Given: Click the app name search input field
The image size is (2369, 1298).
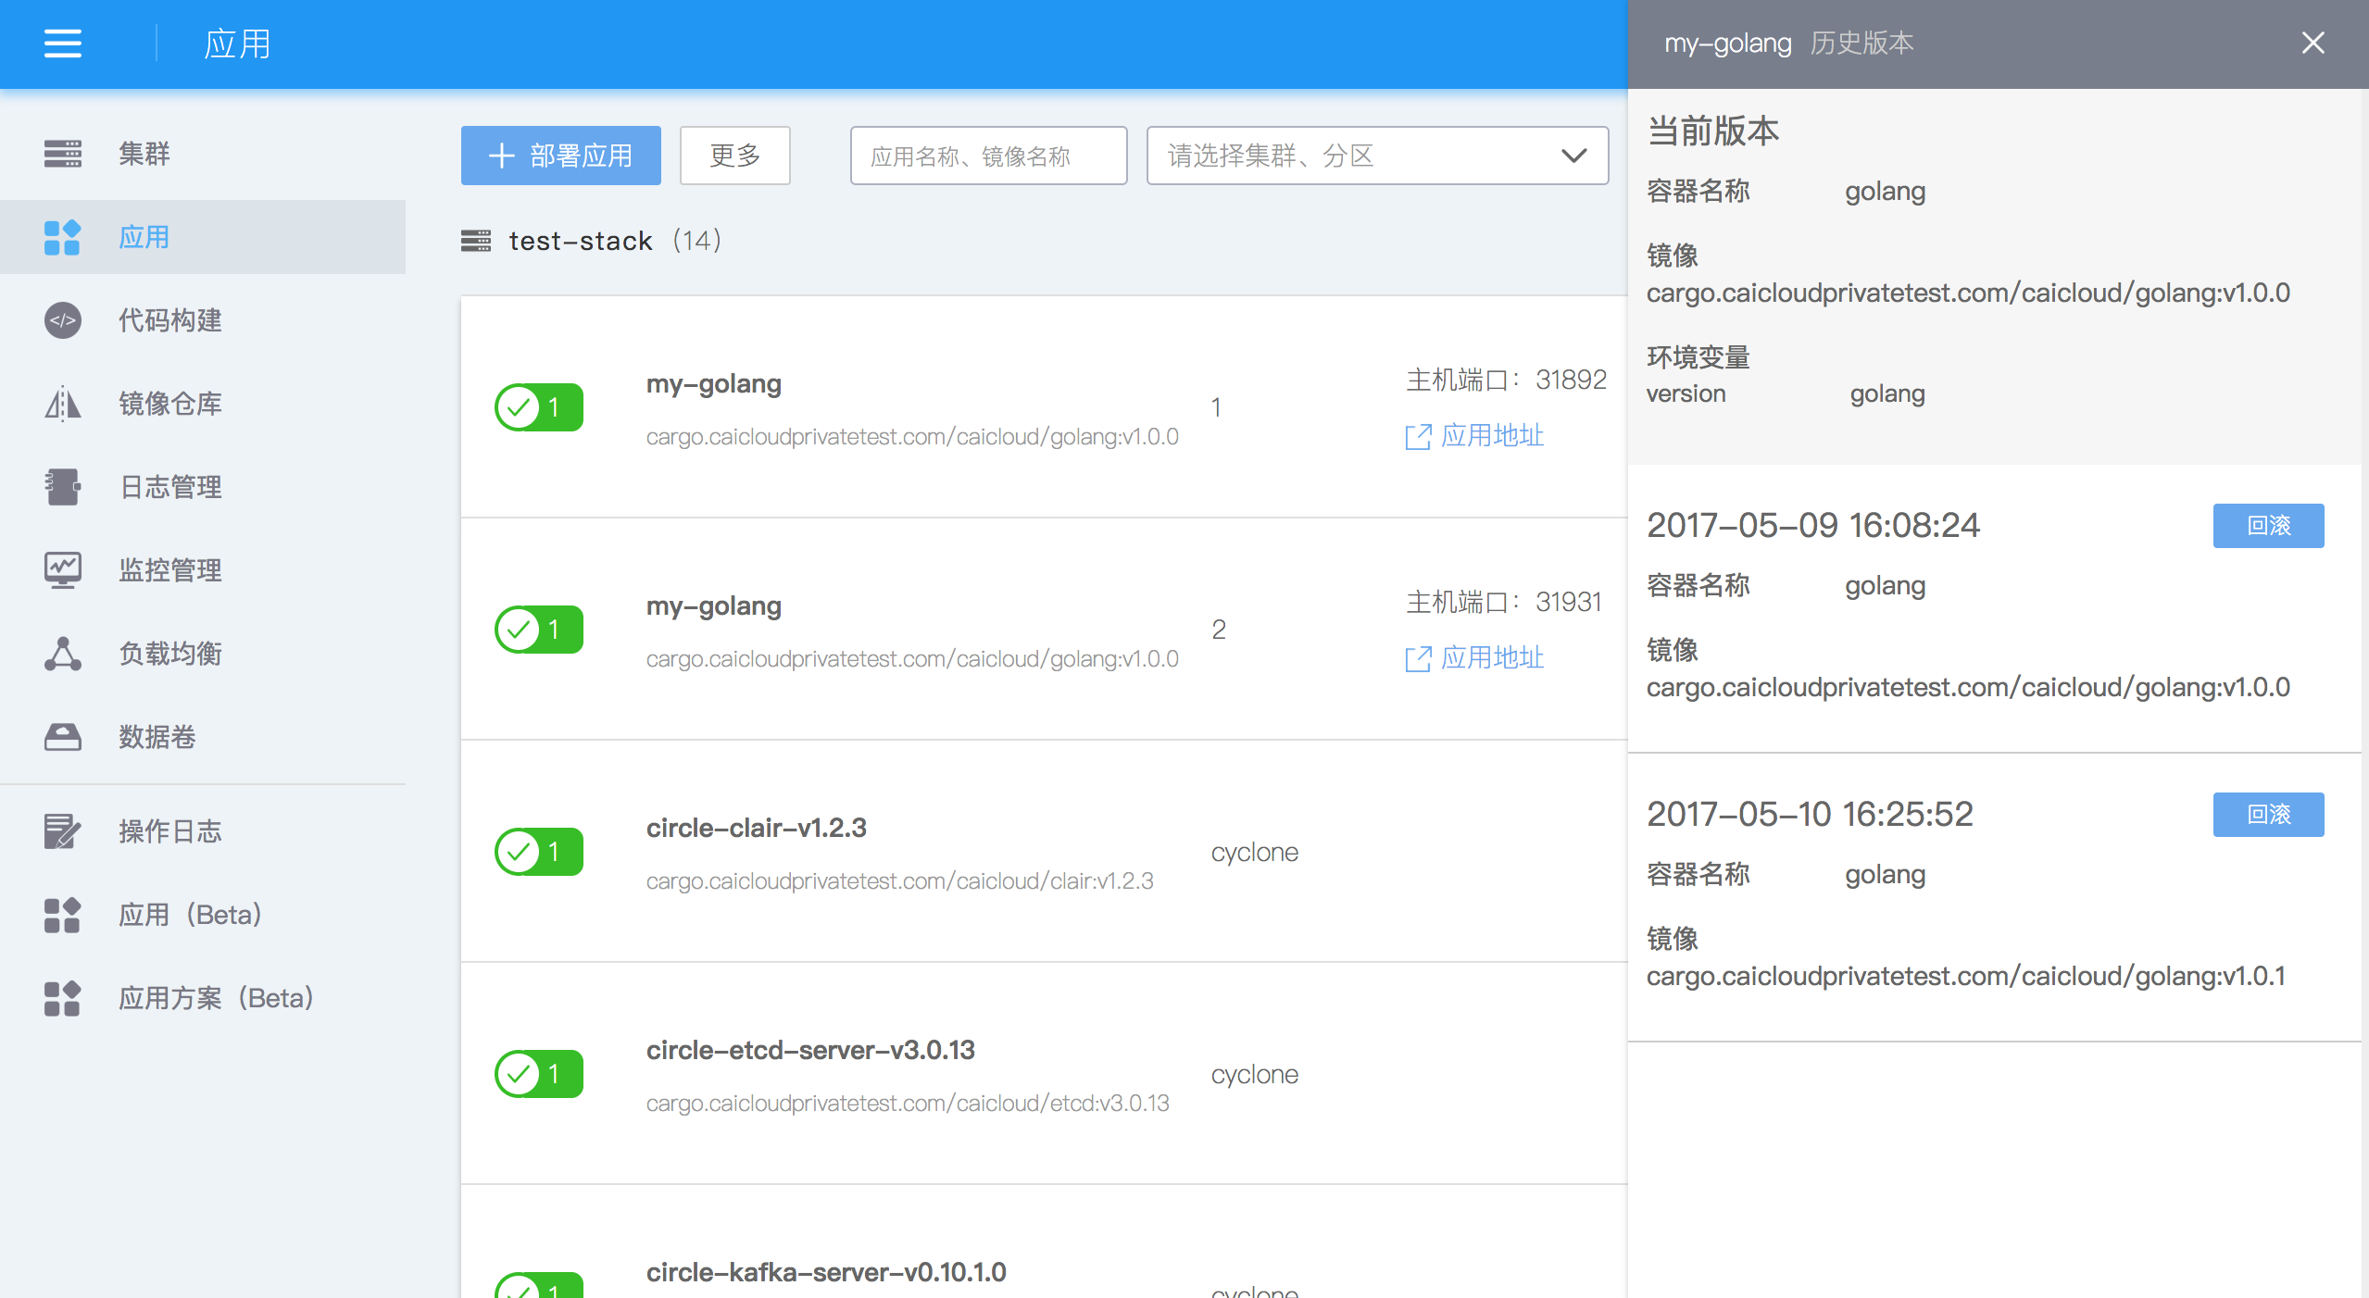Looking at the screenshot, I should point(987,156).
